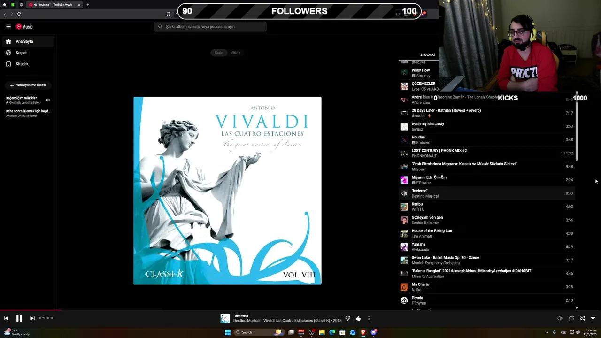This screenshot has height=338, width=601.
Task: Play Ma Chérie by Naïka
Action: [x=486, y=287]
